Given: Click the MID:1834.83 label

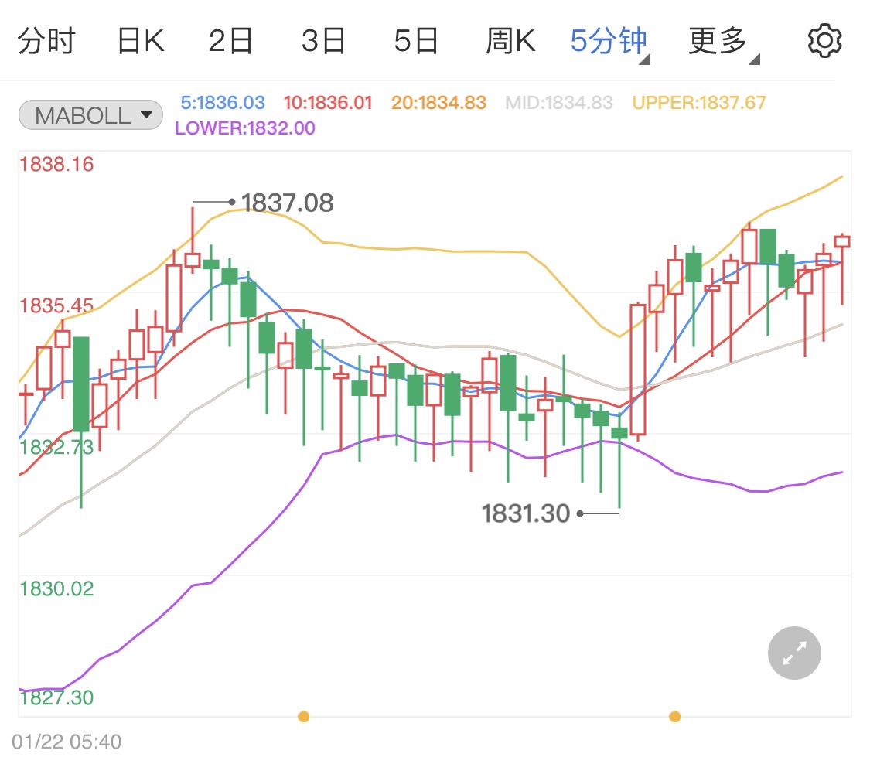Looking at the screenshot, I should point(558,103).
